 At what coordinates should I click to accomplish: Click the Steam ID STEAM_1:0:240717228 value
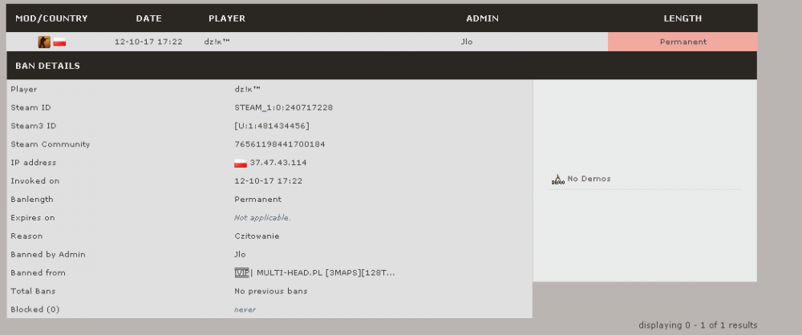click(x=283, y=107)
